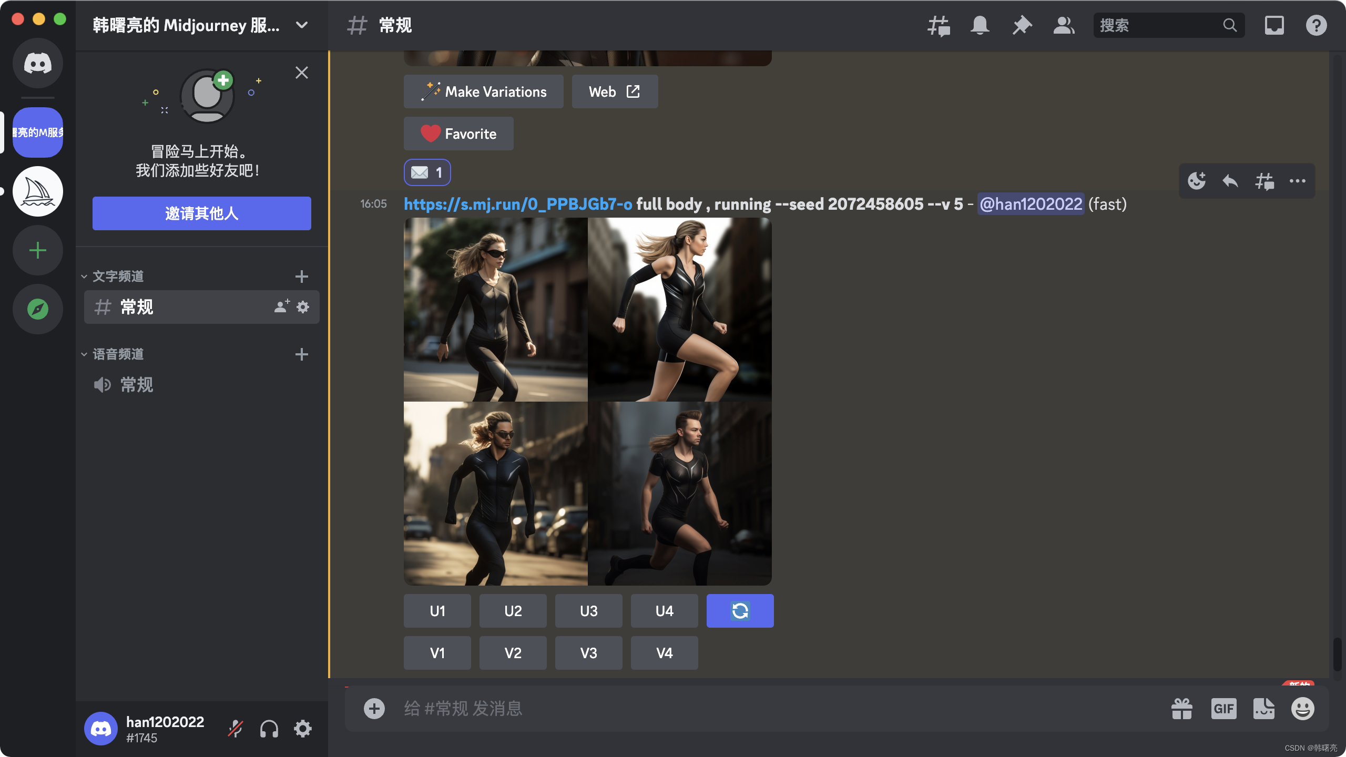1346x757 pixels.
Task: Select V2 variation option
Action: click(x=512, y=652)
